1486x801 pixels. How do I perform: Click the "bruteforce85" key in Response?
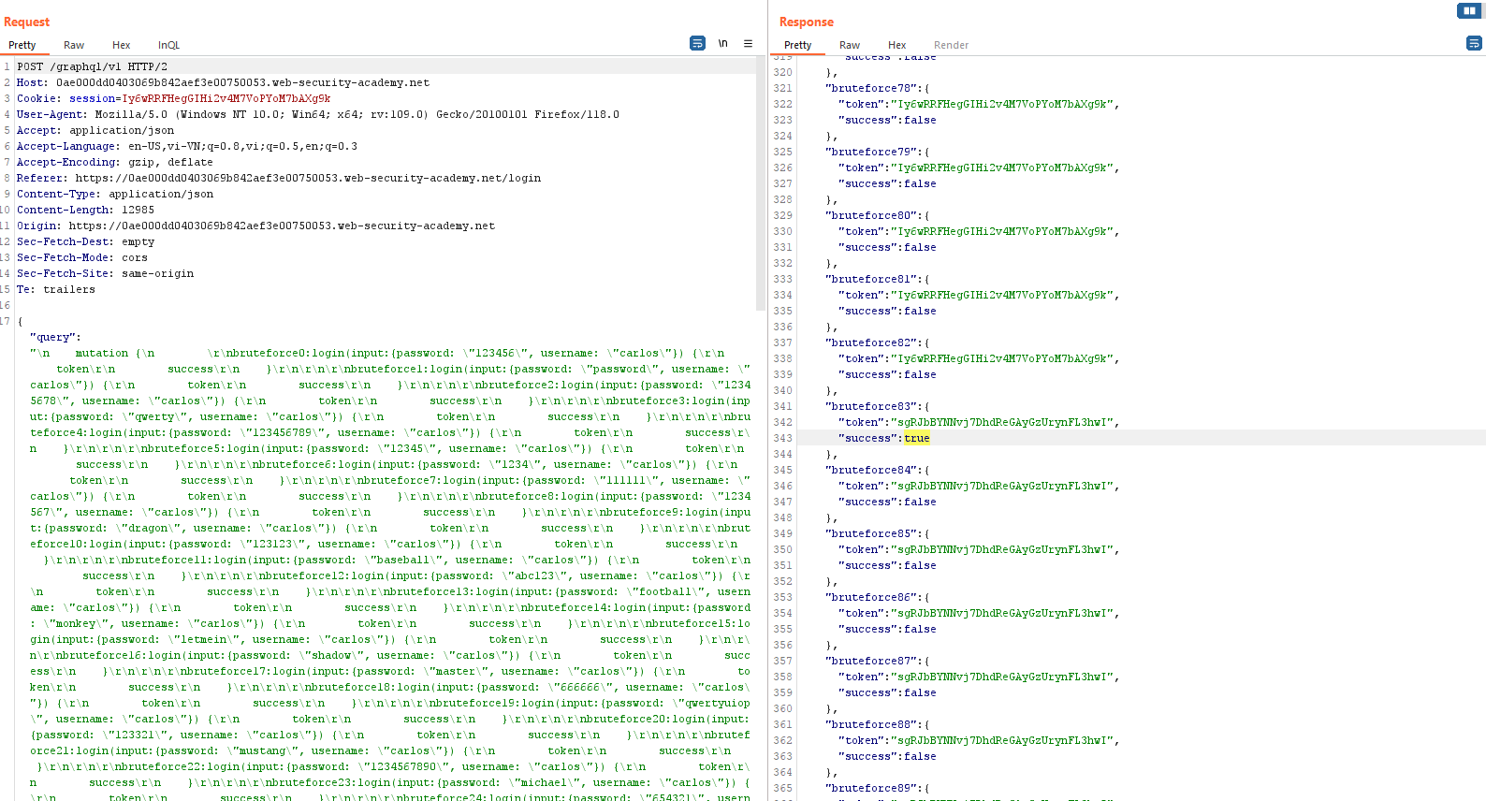pos(870,533)
